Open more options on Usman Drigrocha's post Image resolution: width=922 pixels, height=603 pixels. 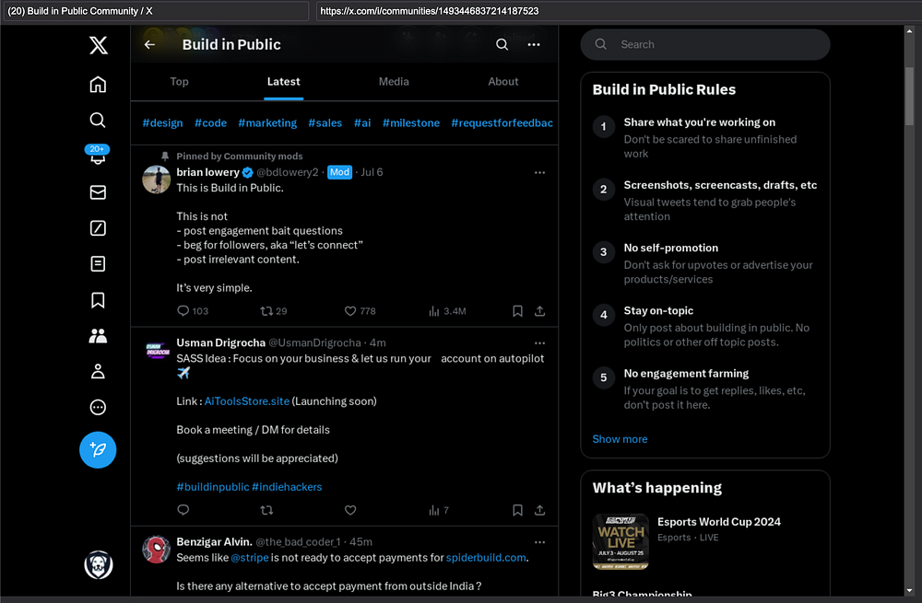[x=539, y=342]
